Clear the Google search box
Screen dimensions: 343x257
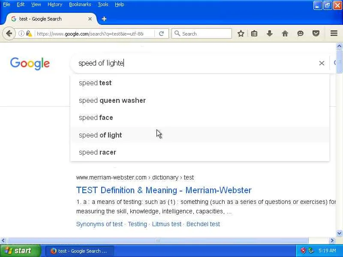tap(322, 63)
